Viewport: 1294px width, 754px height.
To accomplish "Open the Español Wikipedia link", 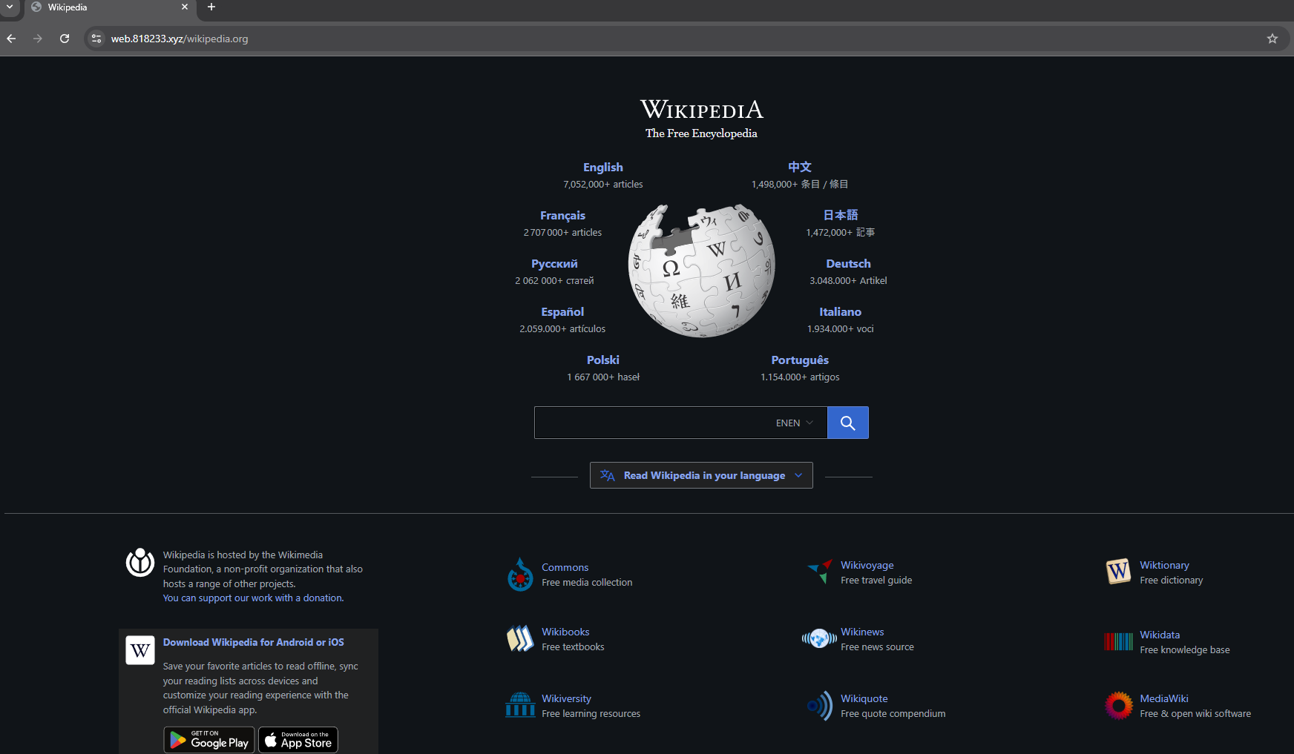I will pyautogui.click(x=562, y=312).
